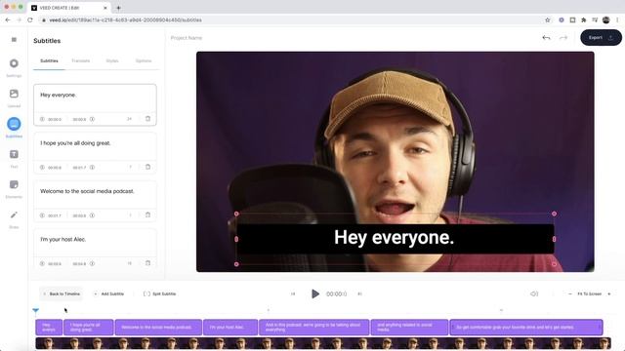This screenshot has height=351, width=625.
Task: Set end time icon for "Hey everyone."
Action: pos(92,119)
